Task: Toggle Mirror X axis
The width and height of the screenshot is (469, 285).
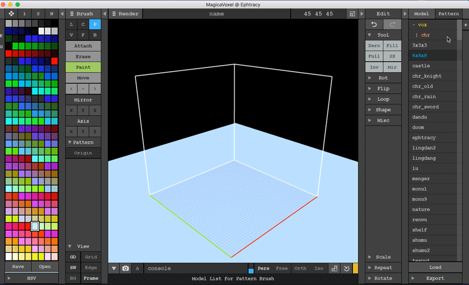Action: [x=71, y=110]
